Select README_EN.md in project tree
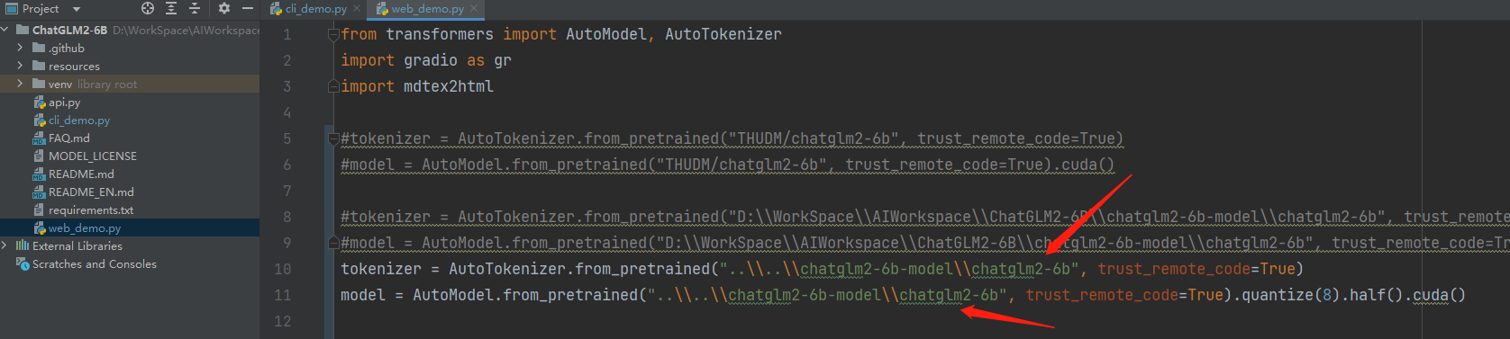The image size is (1510, 339). (130, 192)
